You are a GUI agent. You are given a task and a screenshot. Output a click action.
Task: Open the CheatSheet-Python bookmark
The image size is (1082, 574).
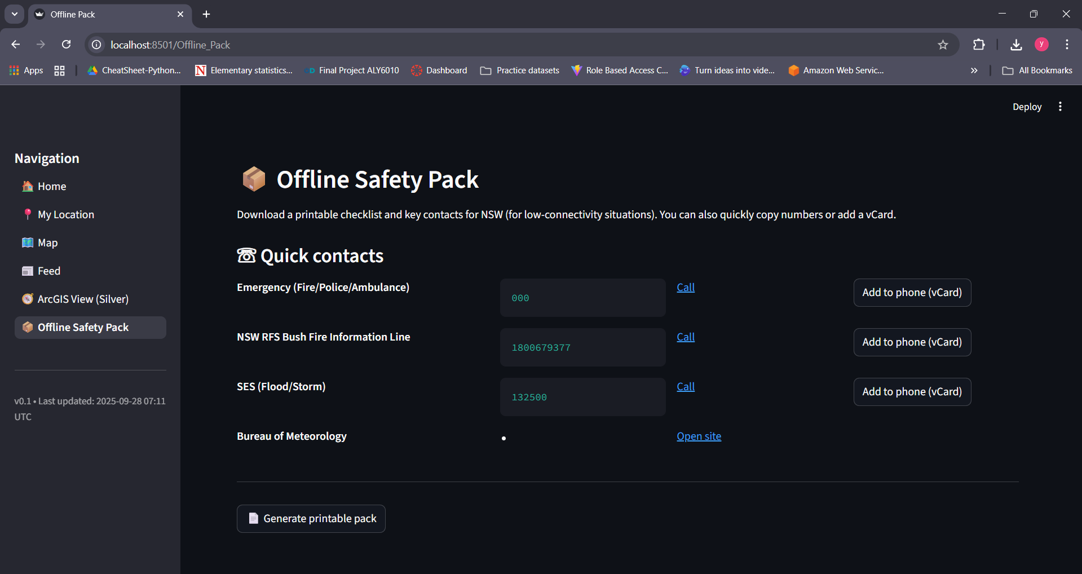point(134,70)
